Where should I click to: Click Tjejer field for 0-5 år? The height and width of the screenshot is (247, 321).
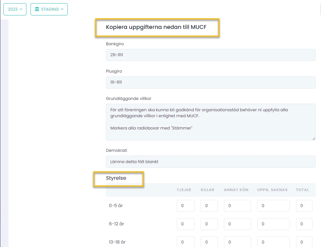(x=186, y=206)
